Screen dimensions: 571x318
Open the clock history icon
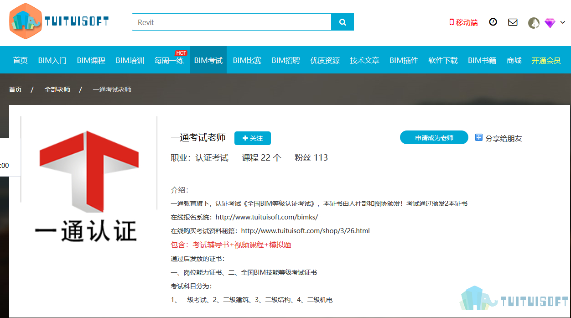coord(493,22)
